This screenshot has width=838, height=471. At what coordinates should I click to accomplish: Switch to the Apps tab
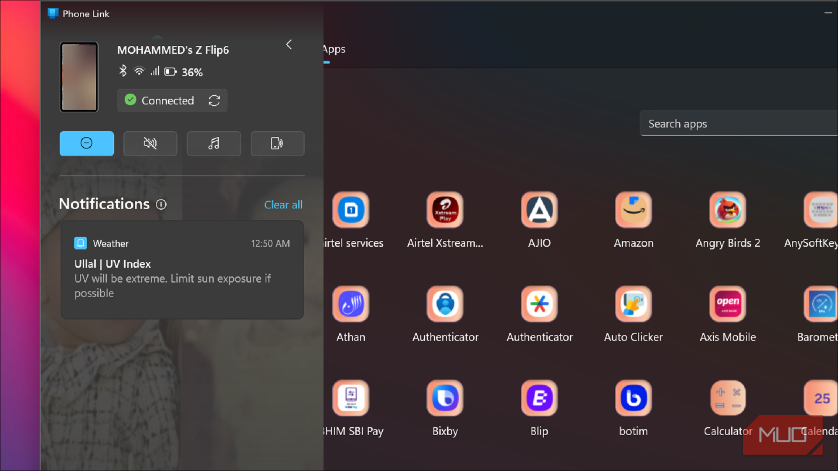pyautogui.click(x=334, y=49)
